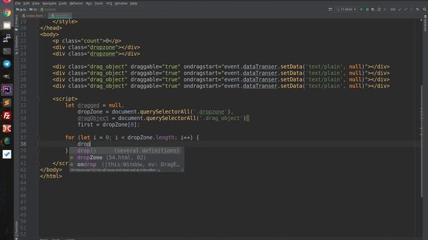Click the '</head>' tag on line 20
The image size is (428, 240).
click(51, 28)
